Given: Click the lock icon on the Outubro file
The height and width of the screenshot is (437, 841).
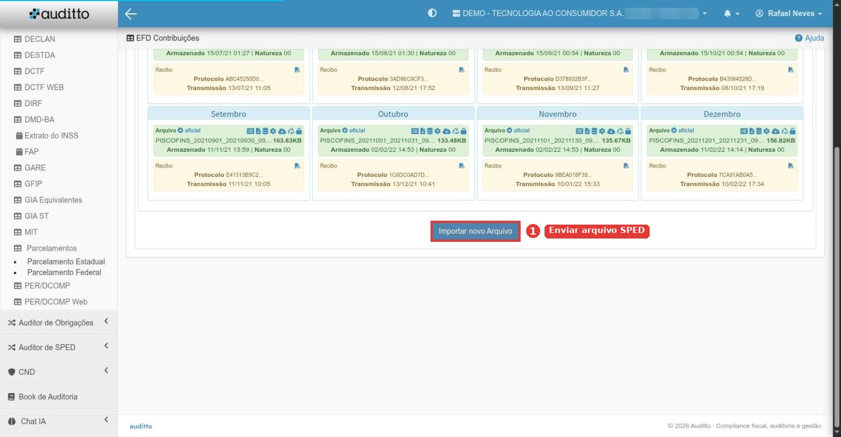Looking at the screenshot, I should (x=463, y=131).
